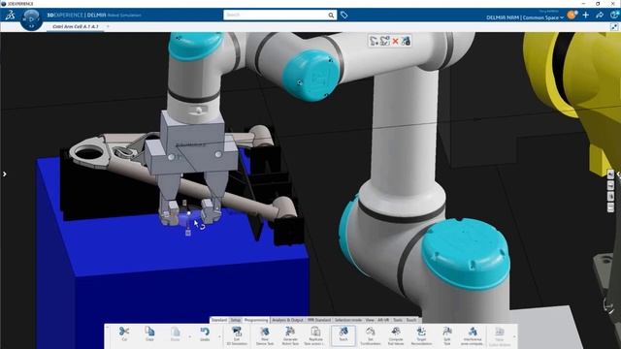The width and height of the screenshot is (621, 349).
Task: Click the Replicate Task icon
Action: pyautogui.click(x=315, y=332)
